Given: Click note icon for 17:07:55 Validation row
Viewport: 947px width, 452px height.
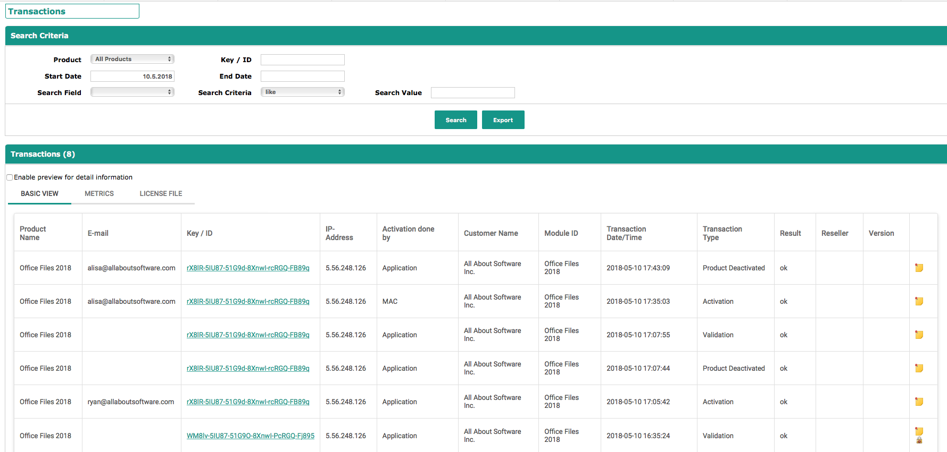Looking at the screenshot, I should (x=919, y=335).
